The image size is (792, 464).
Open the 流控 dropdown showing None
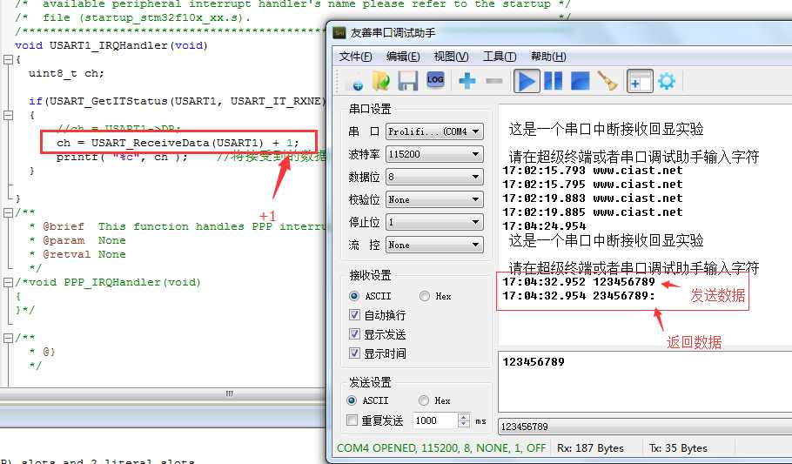tap(434, 245)
